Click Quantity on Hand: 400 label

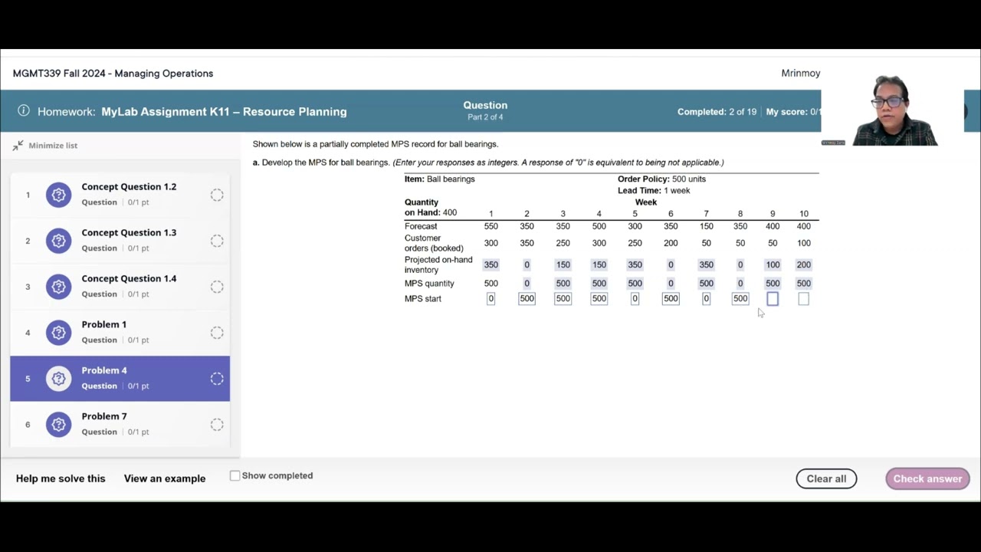431,208
